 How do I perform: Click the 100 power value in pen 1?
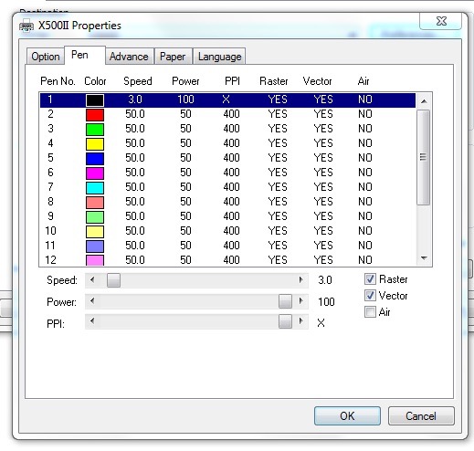click(185, 100)
